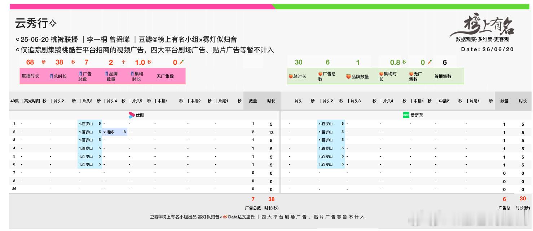
Task: Click the Weibo icon before Data达瓦里氏
Action: click(225, 217)
